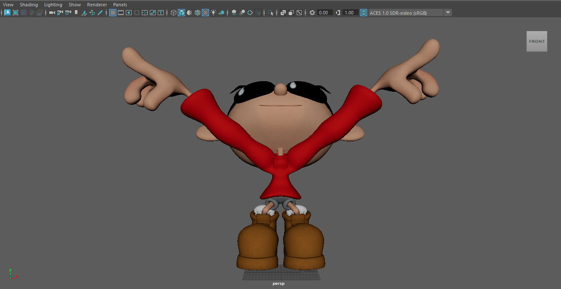The width and height of the screenshot is (561, 289).
Task: Click the camera Bookmarks icon
Action: coord(76,13)
